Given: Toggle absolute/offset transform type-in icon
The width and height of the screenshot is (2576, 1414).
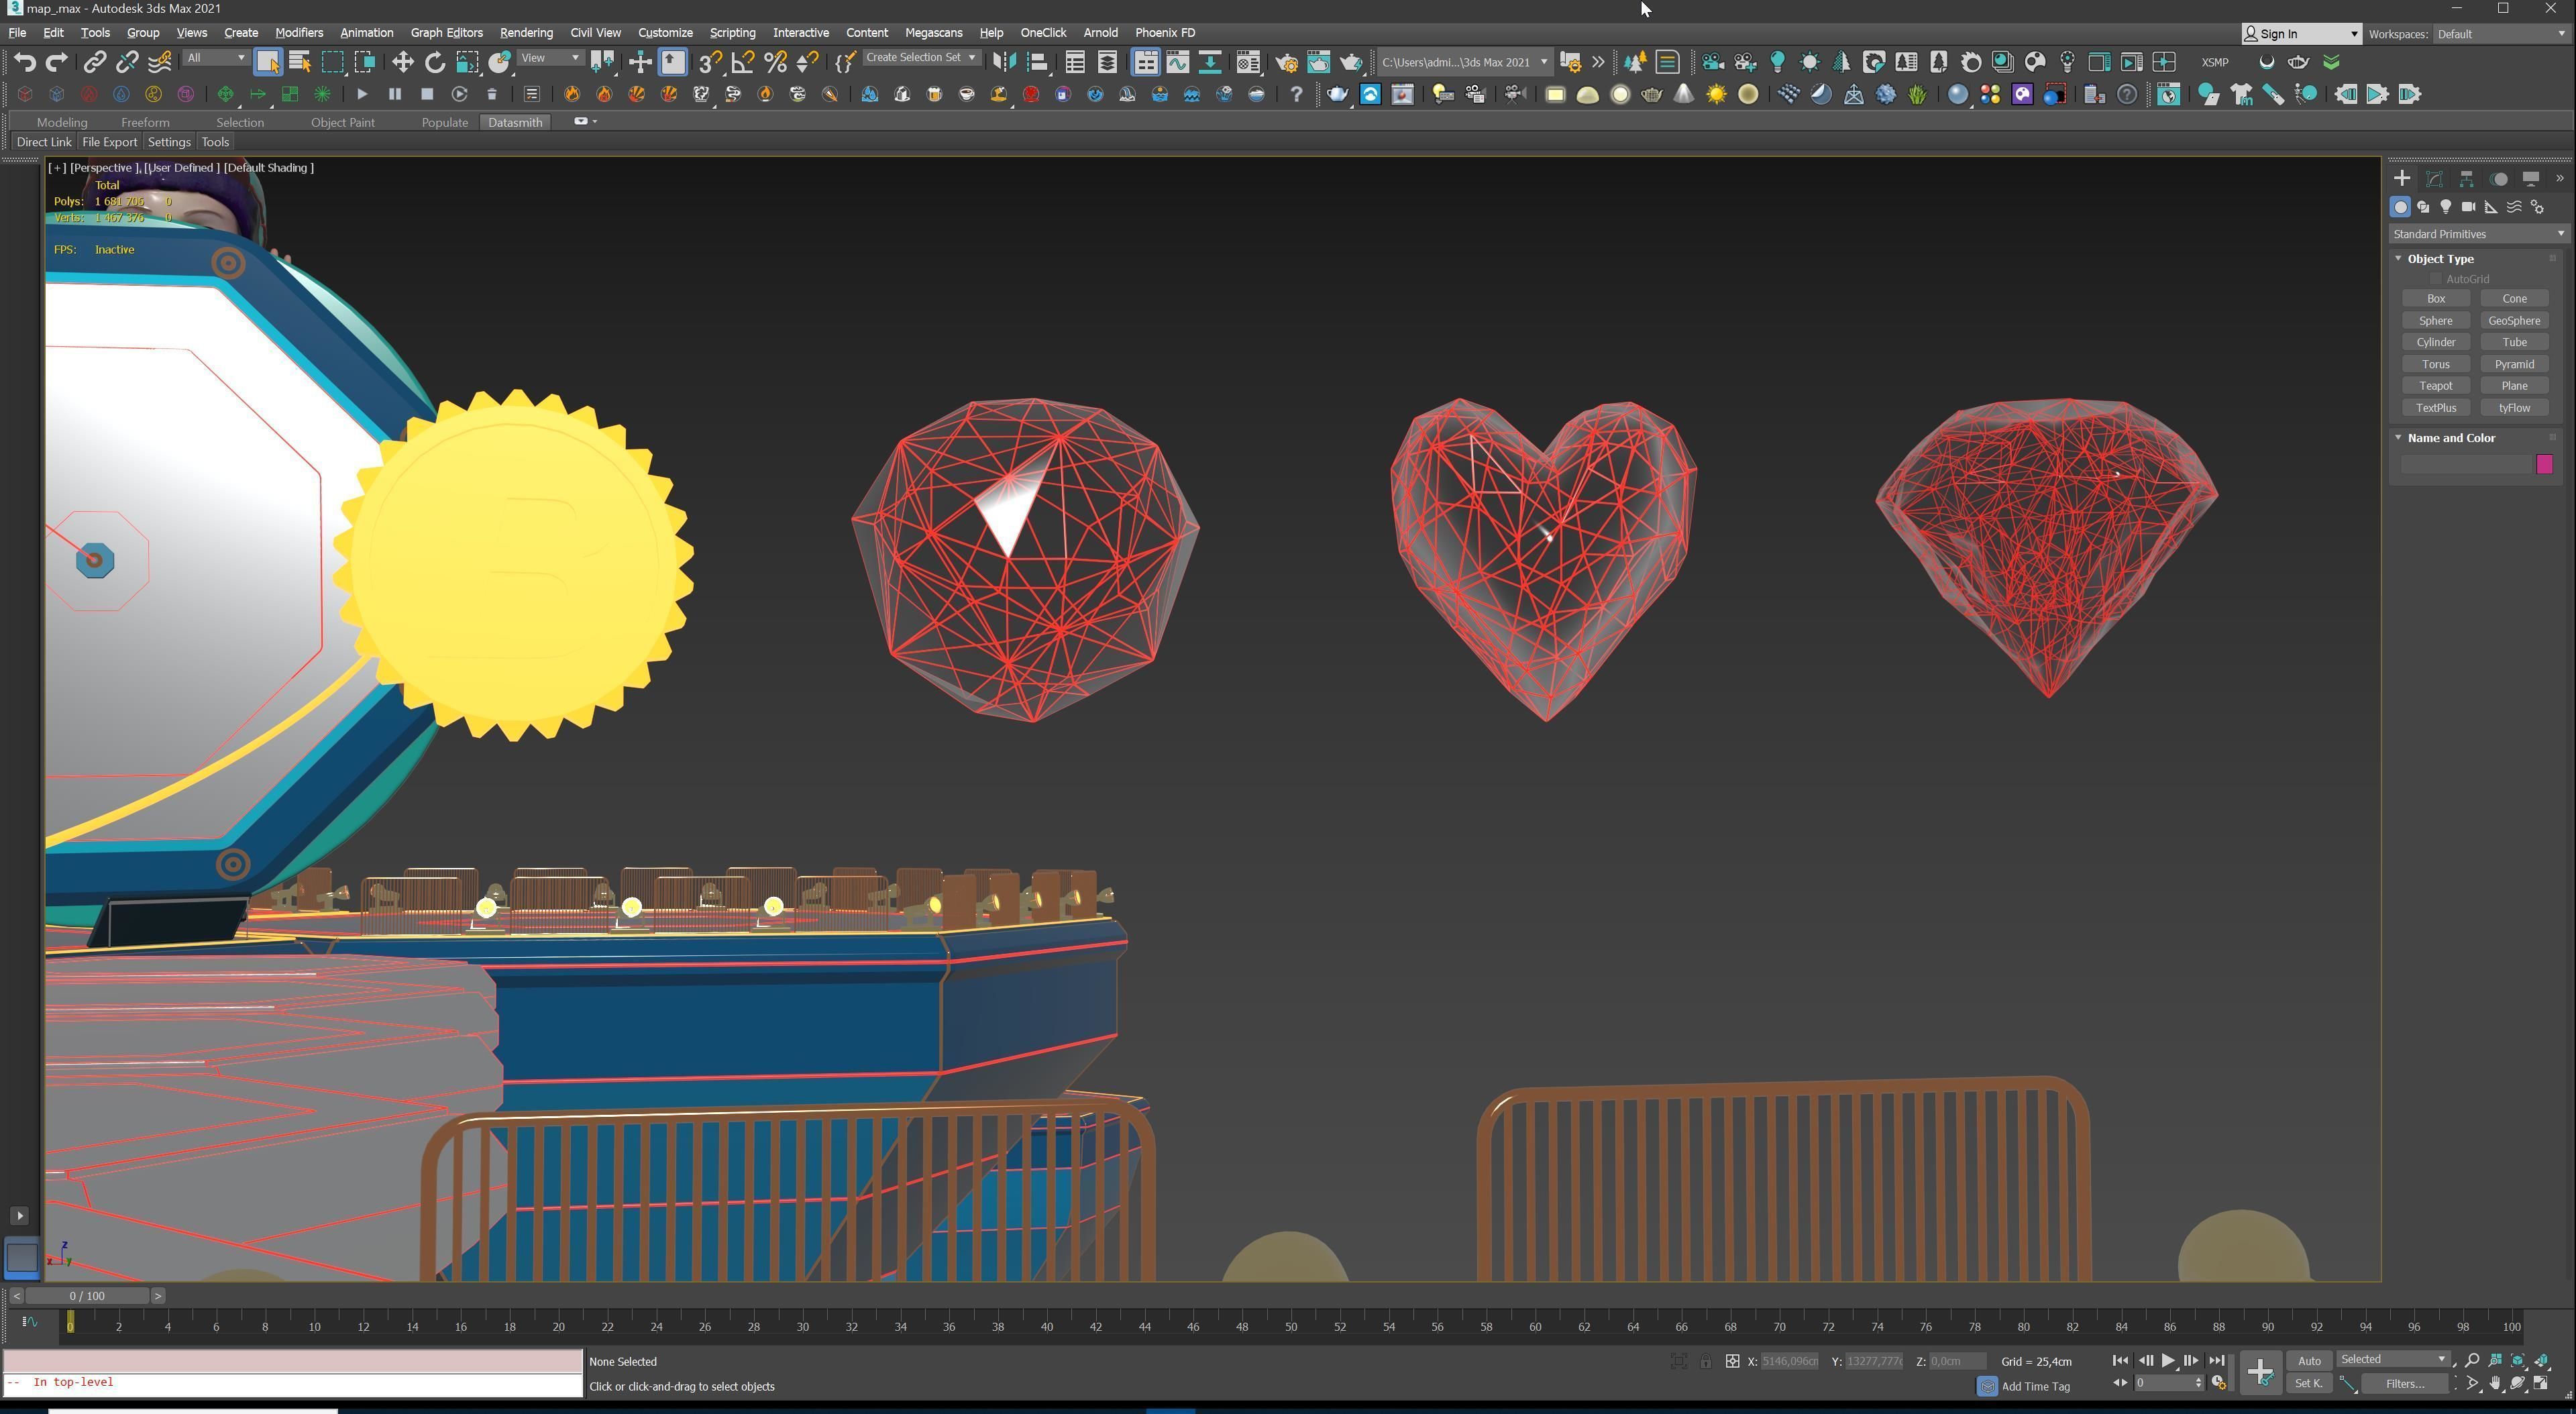Looking at the screenshot, I should pyautogui.click(x=1732, y=1361).
